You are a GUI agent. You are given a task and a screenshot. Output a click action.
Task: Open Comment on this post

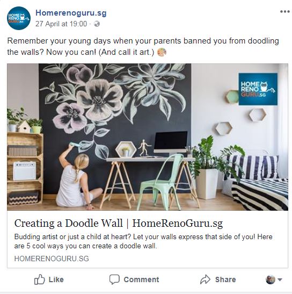(141, 279)
